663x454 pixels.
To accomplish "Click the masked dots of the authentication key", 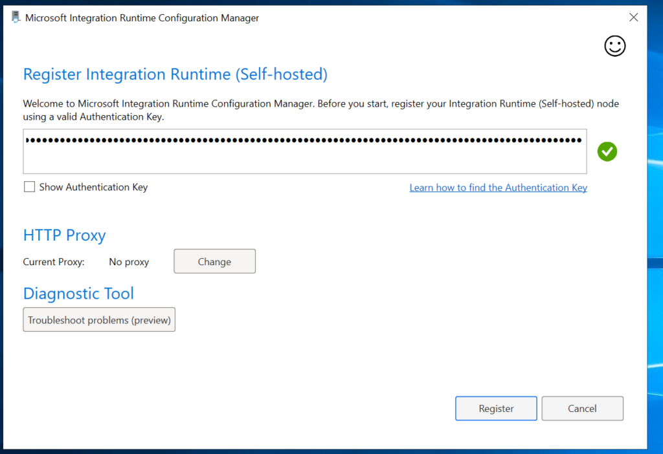I will (x=303, y=140).
